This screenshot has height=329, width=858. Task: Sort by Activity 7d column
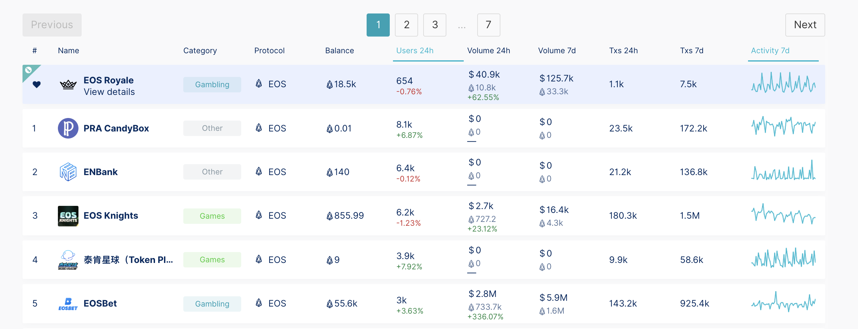[x=770, y=50]
